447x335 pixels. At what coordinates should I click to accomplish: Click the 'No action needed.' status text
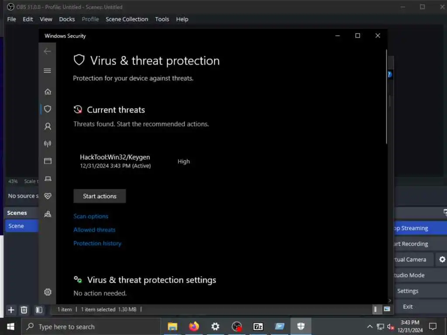pos(100,293)
